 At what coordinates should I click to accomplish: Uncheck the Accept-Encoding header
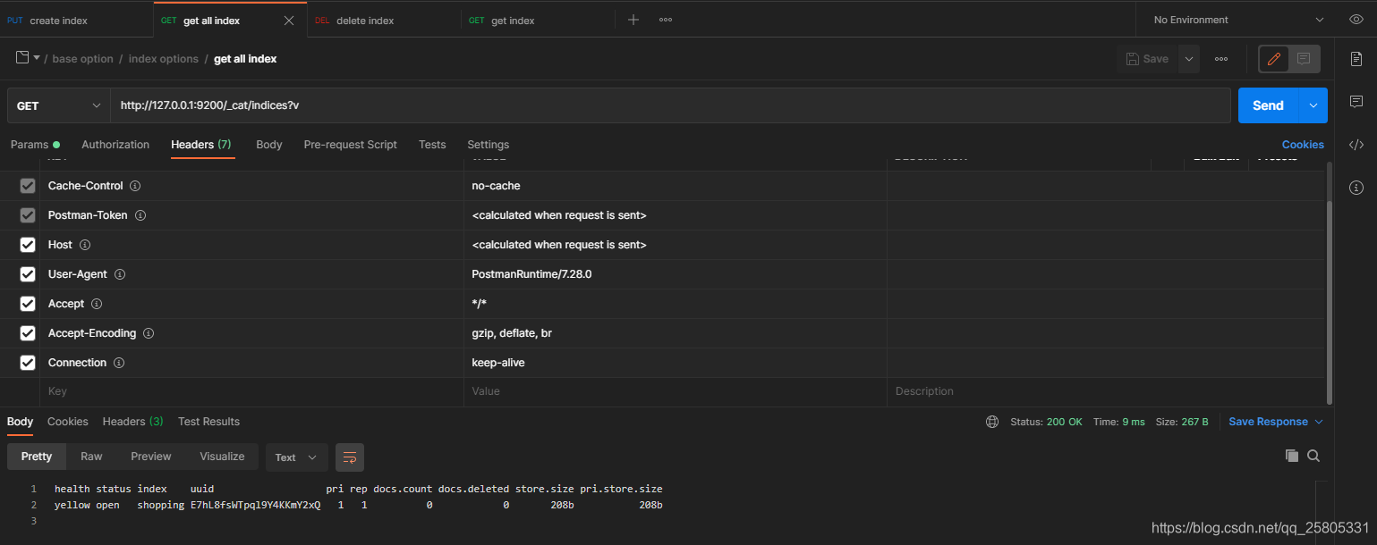27,332
